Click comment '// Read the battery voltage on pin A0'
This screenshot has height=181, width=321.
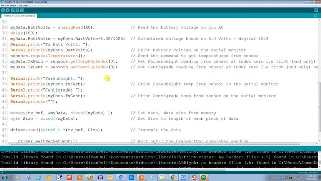coord(177,27)
